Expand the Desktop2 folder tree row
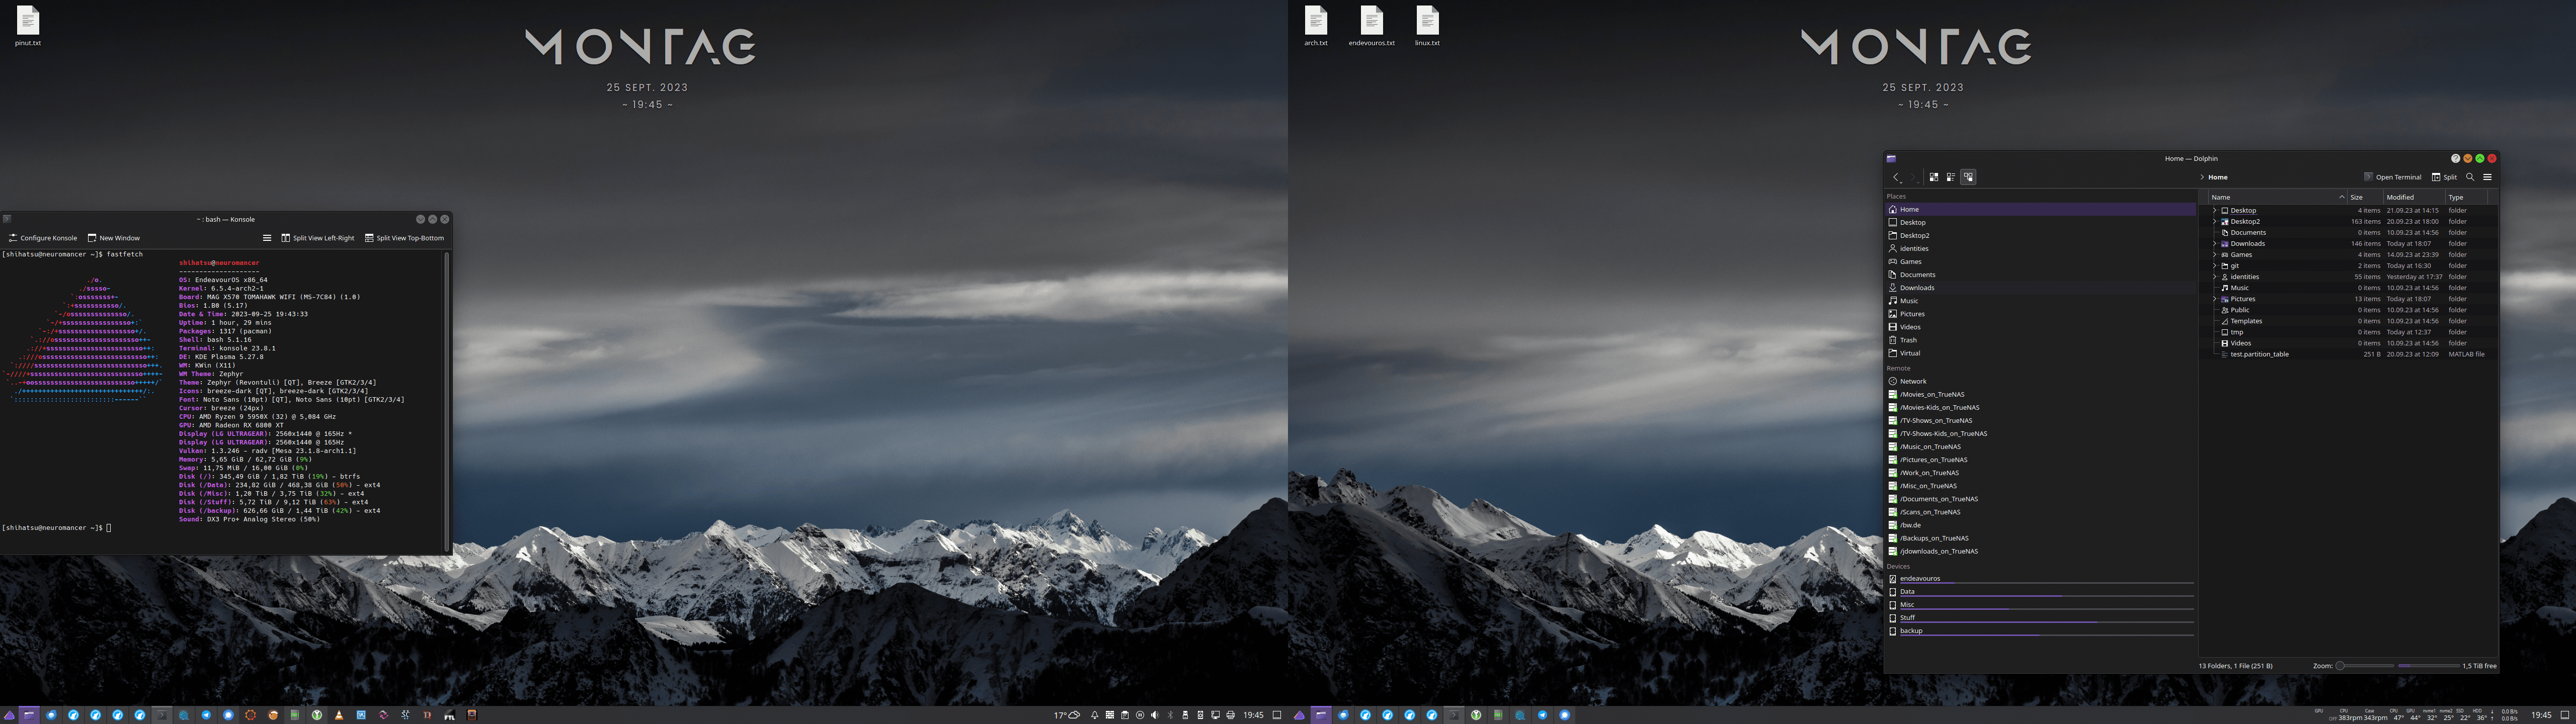Screen dimensions: 2576x724 (x=2214, y=221)
